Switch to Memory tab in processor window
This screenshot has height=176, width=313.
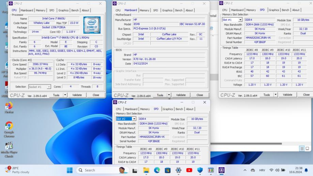[40, 10]
